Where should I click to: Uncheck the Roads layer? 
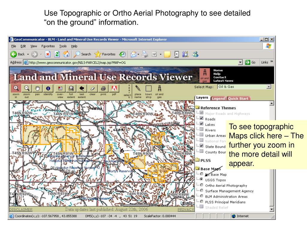coord(201,118)
